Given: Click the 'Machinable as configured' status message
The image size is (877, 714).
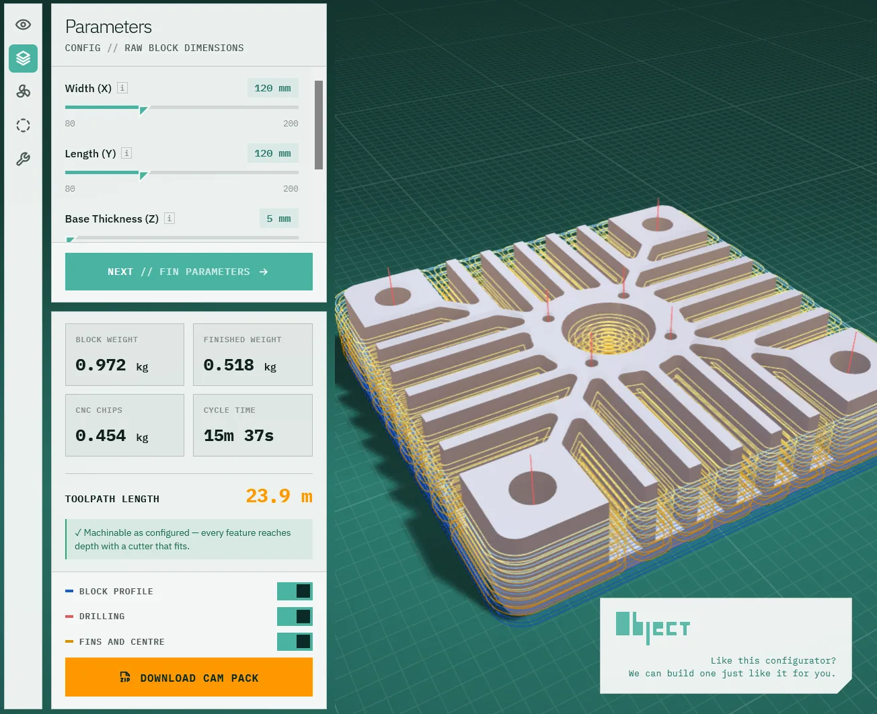Looking at the screenshot, I should (189, 539).
